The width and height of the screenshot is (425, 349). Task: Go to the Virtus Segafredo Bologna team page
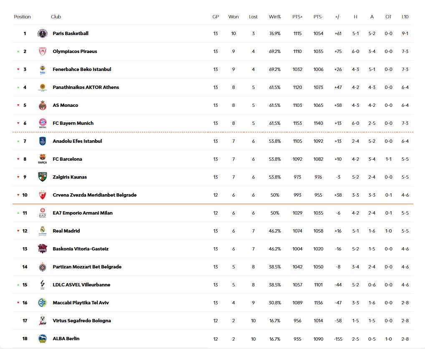(81, 321)
